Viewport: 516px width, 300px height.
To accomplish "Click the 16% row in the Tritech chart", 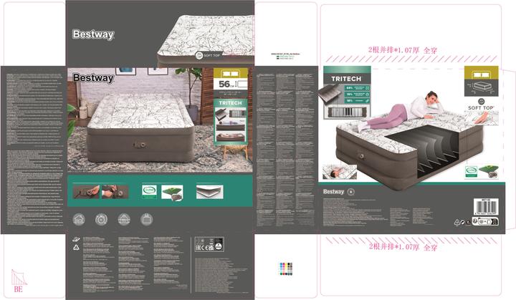I will point(357,95).
